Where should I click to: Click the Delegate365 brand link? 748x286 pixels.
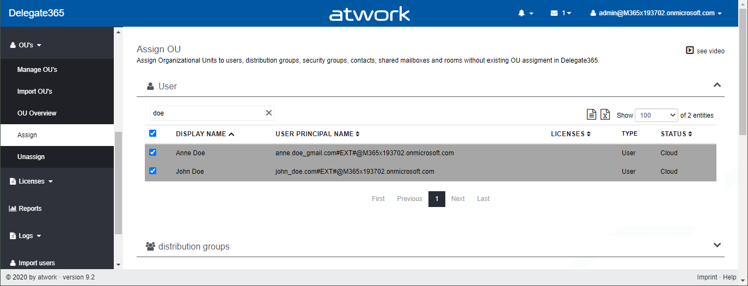36,13
